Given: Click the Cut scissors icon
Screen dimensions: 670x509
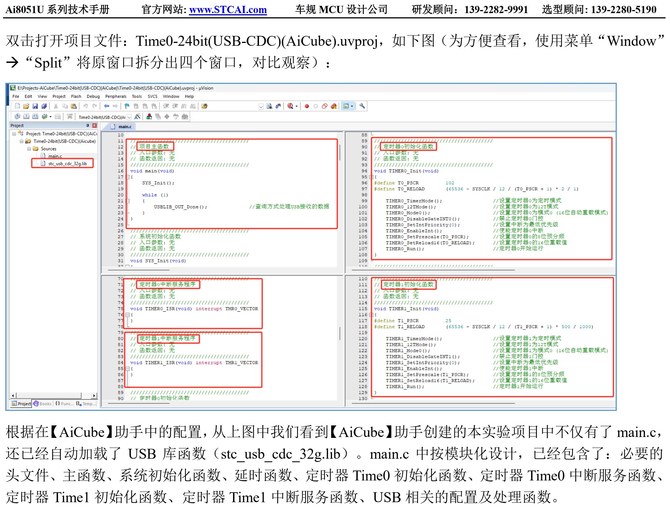Looking at the screenshot, I should 56,106.
